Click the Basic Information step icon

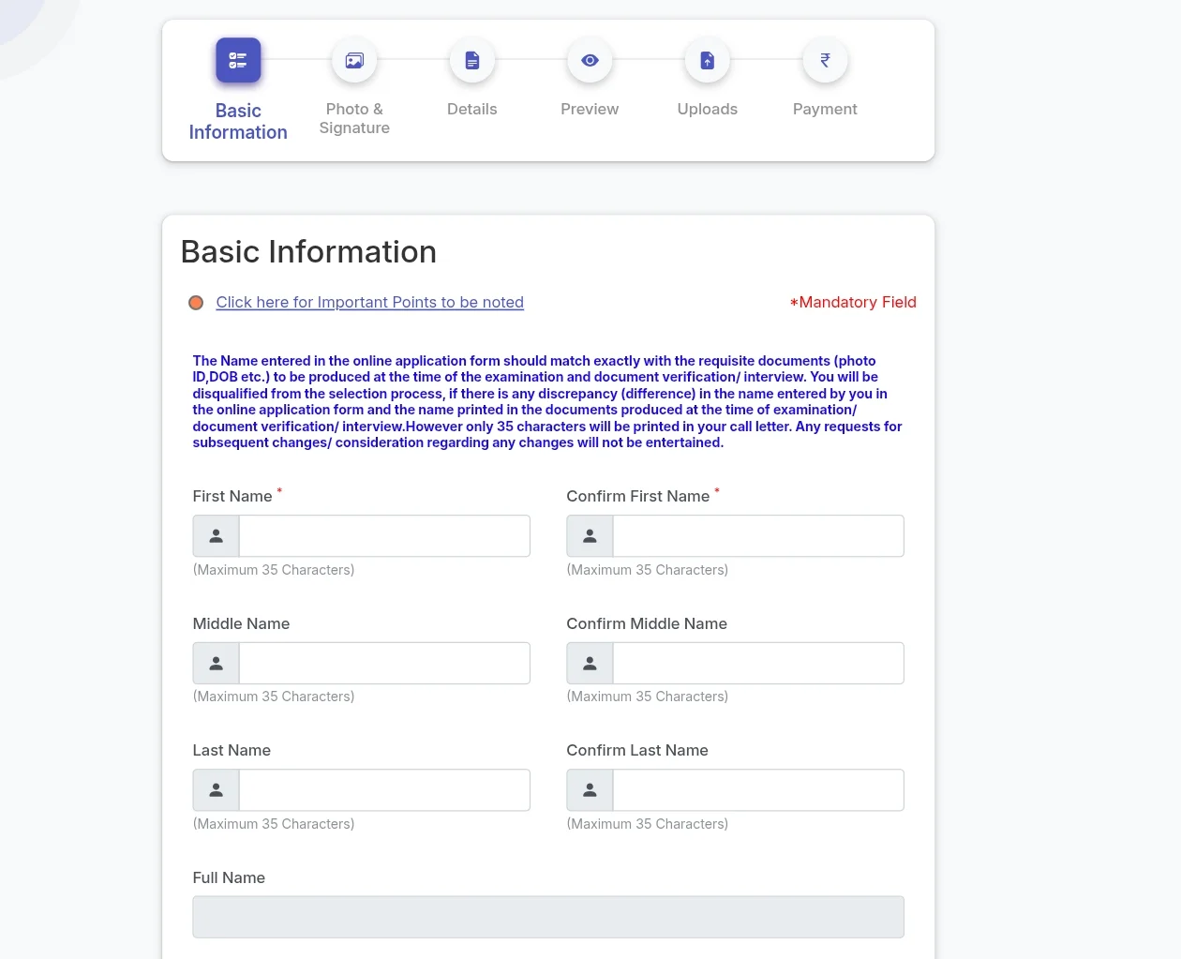point(238,60)
